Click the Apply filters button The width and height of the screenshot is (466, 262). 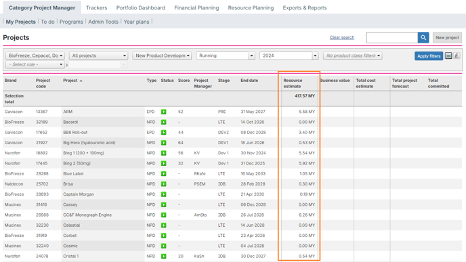429,56
